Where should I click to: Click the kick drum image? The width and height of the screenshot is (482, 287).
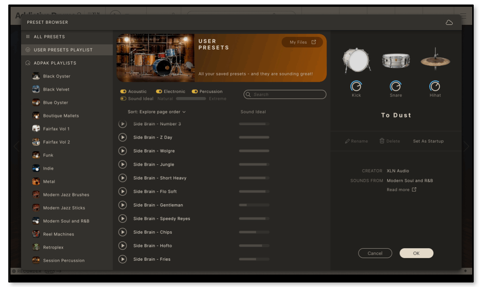356,60
